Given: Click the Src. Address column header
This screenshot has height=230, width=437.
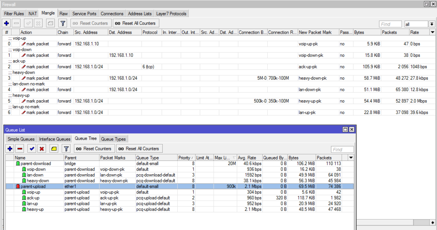Looking at the screenshot, I should (x=91, y=32).
